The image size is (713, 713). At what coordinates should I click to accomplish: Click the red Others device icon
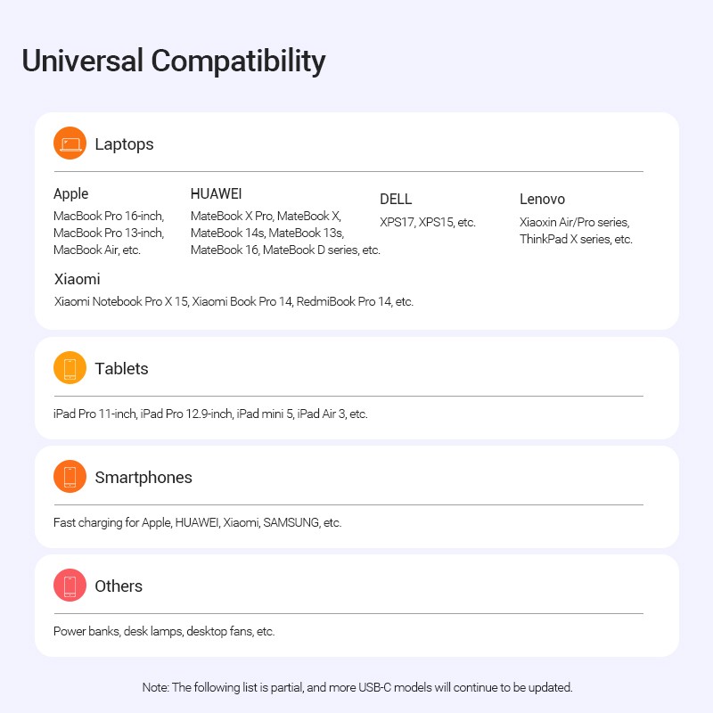(70, 586)
